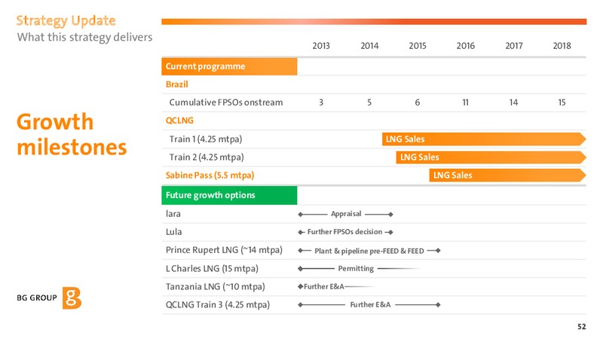The image size is (603, 339).
Task: Click FPSO value 14 for 2017
Action: pyautogui.click(x=513, y=102)
